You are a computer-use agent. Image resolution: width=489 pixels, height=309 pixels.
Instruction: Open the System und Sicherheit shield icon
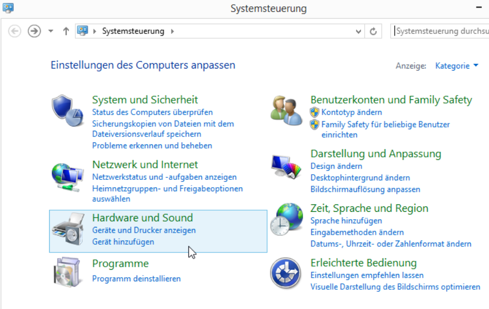67,111
